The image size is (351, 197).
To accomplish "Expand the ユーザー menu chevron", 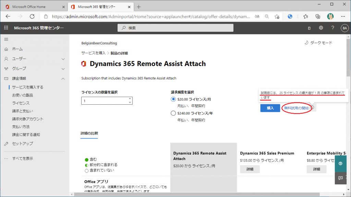I will click(x=63, y=59).
